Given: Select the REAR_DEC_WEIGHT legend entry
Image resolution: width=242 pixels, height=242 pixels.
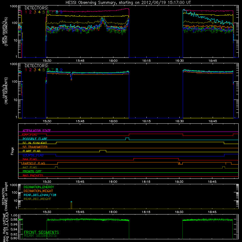Looking at the screenshot, I should 37,199.
